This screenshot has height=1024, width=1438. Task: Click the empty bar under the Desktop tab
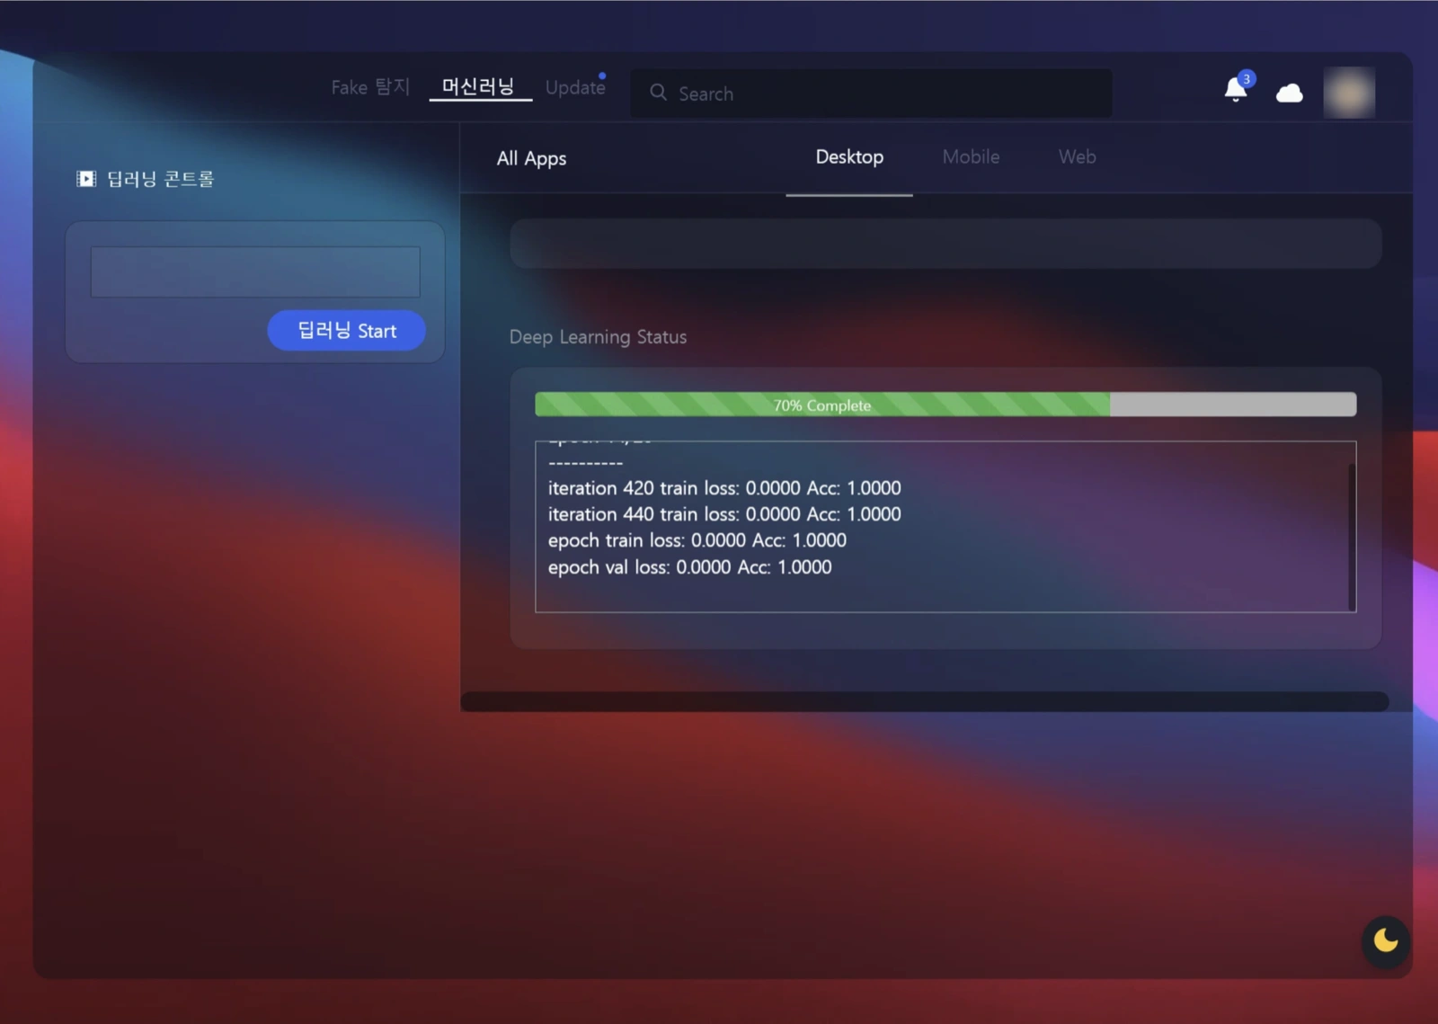tap(945, 244)
